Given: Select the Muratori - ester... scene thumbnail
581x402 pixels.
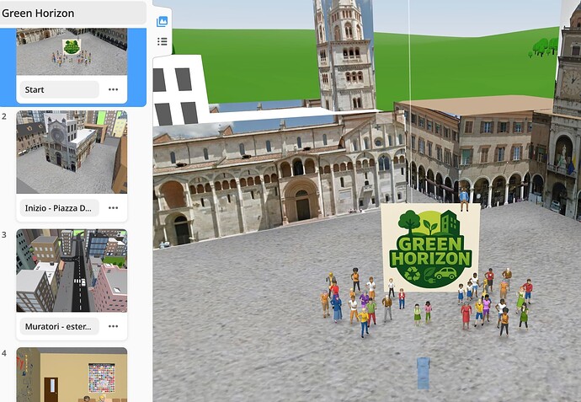Looking at the screenshot, I should tap(72, 271).
